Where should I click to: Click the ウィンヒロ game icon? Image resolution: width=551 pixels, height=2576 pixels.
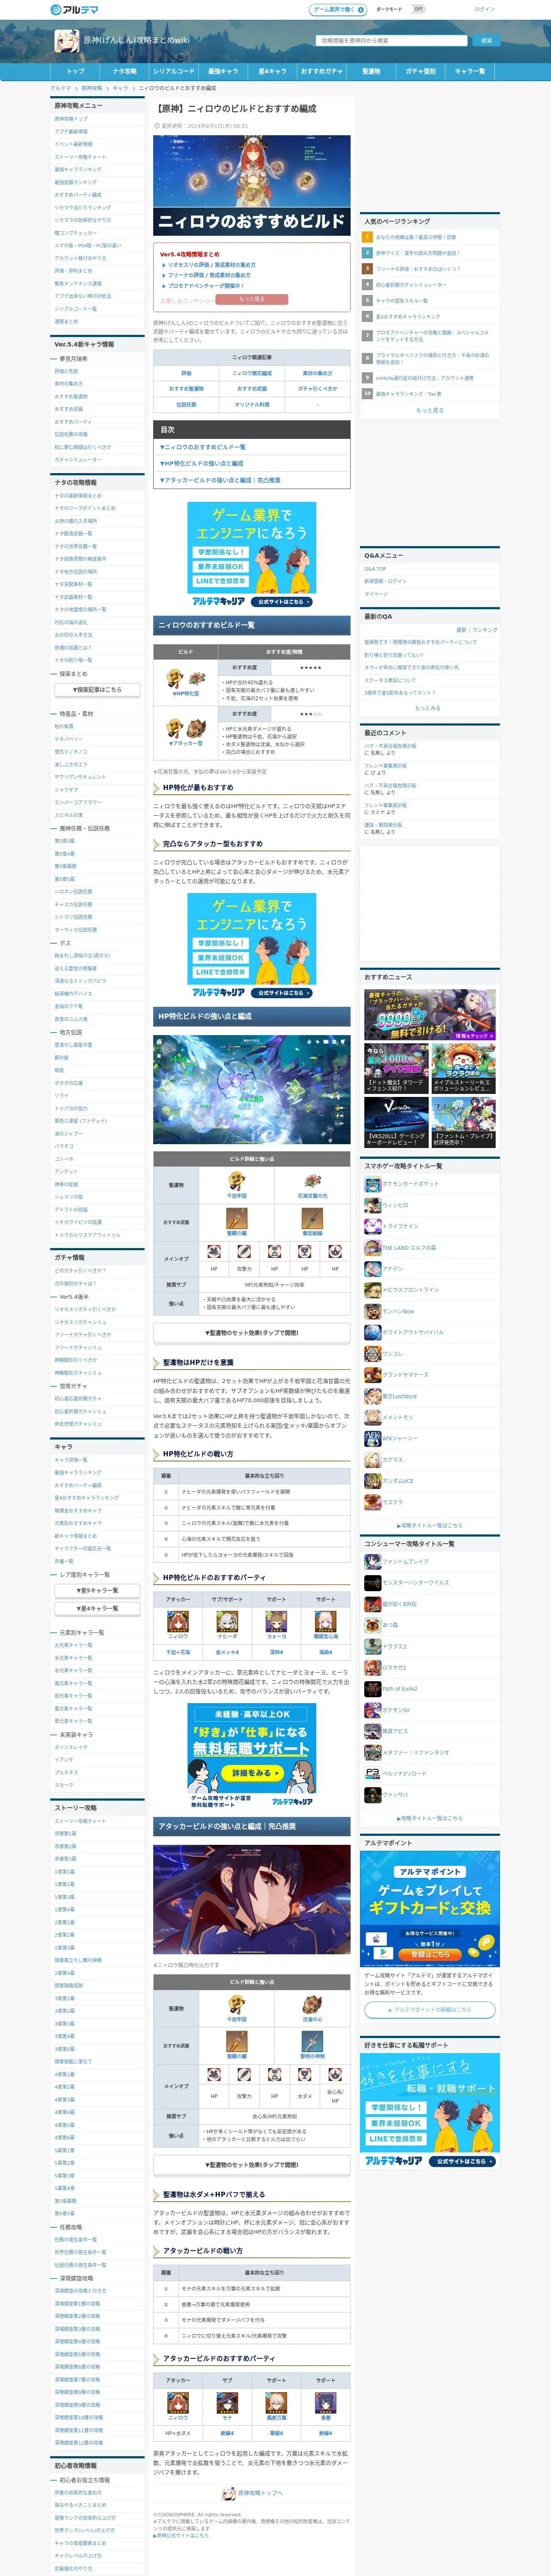click(x=372, y=1206)
